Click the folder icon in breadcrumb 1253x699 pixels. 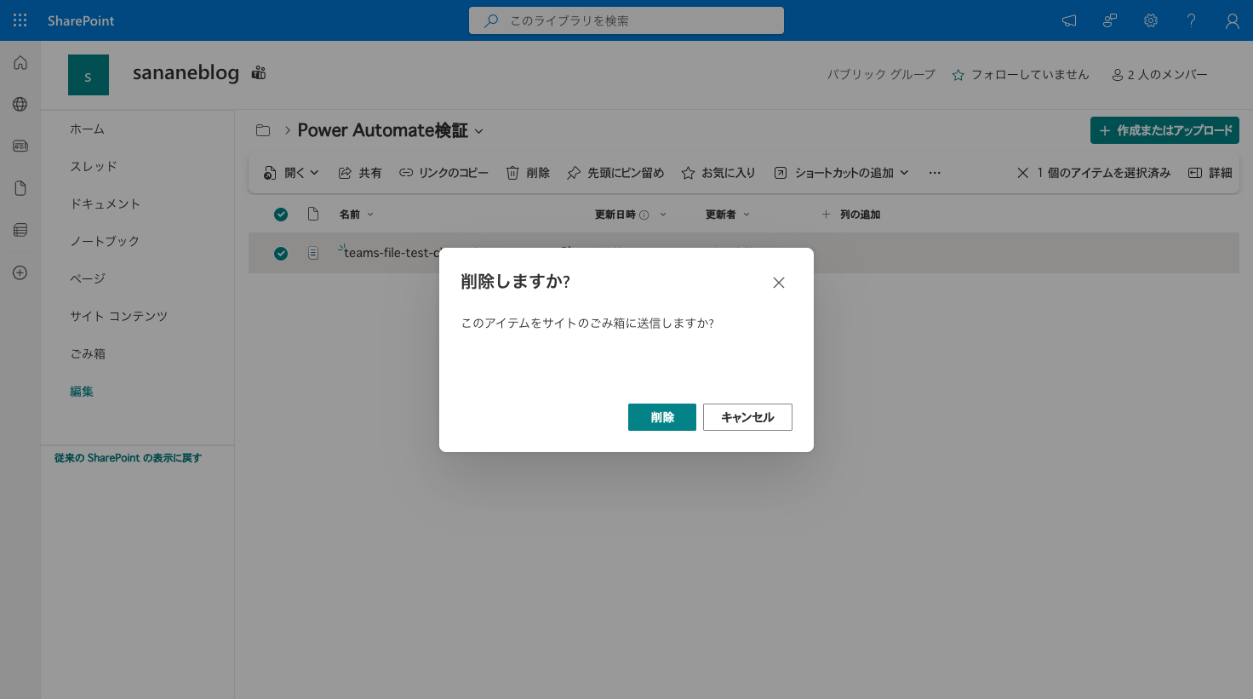263,130
